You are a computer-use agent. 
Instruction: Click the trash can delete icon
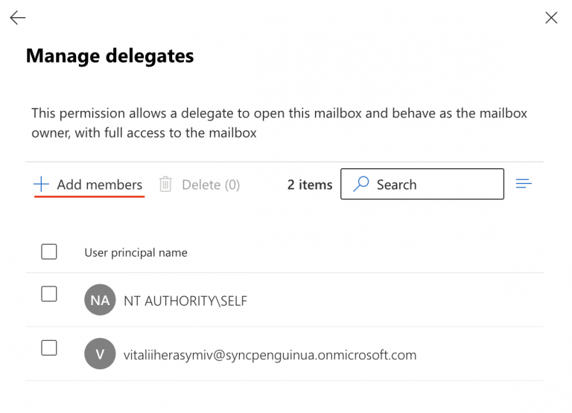[165, 184]
